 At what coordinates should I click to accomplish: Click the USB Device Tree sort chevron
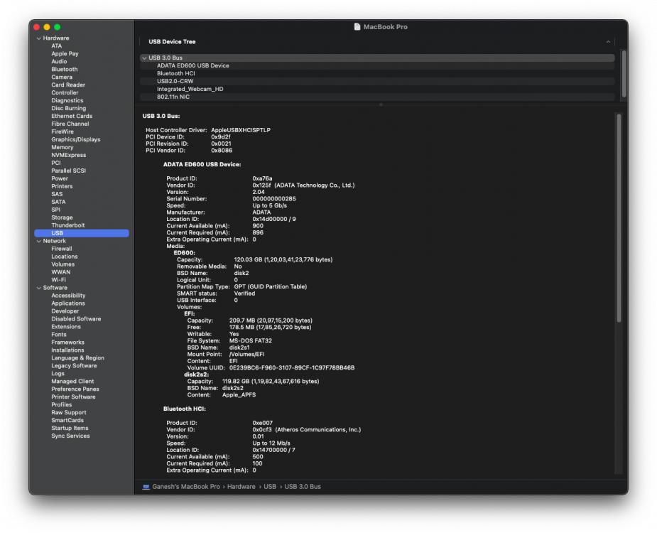click(x=608, y=41)
